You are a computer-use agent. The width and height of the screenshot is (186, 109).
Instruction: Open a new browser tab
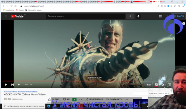[164, 1]
